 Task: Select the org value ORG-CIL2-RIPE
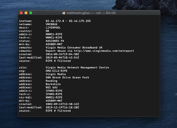tap(57, 71)
